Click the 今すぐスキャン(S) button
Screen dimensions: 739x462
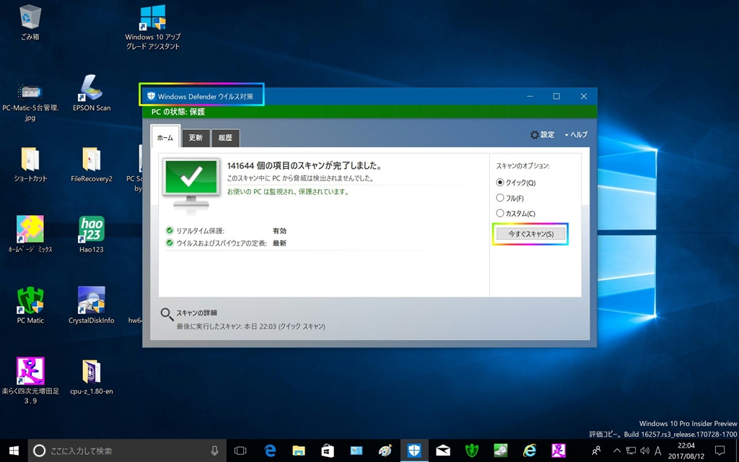tap(530, 234)
